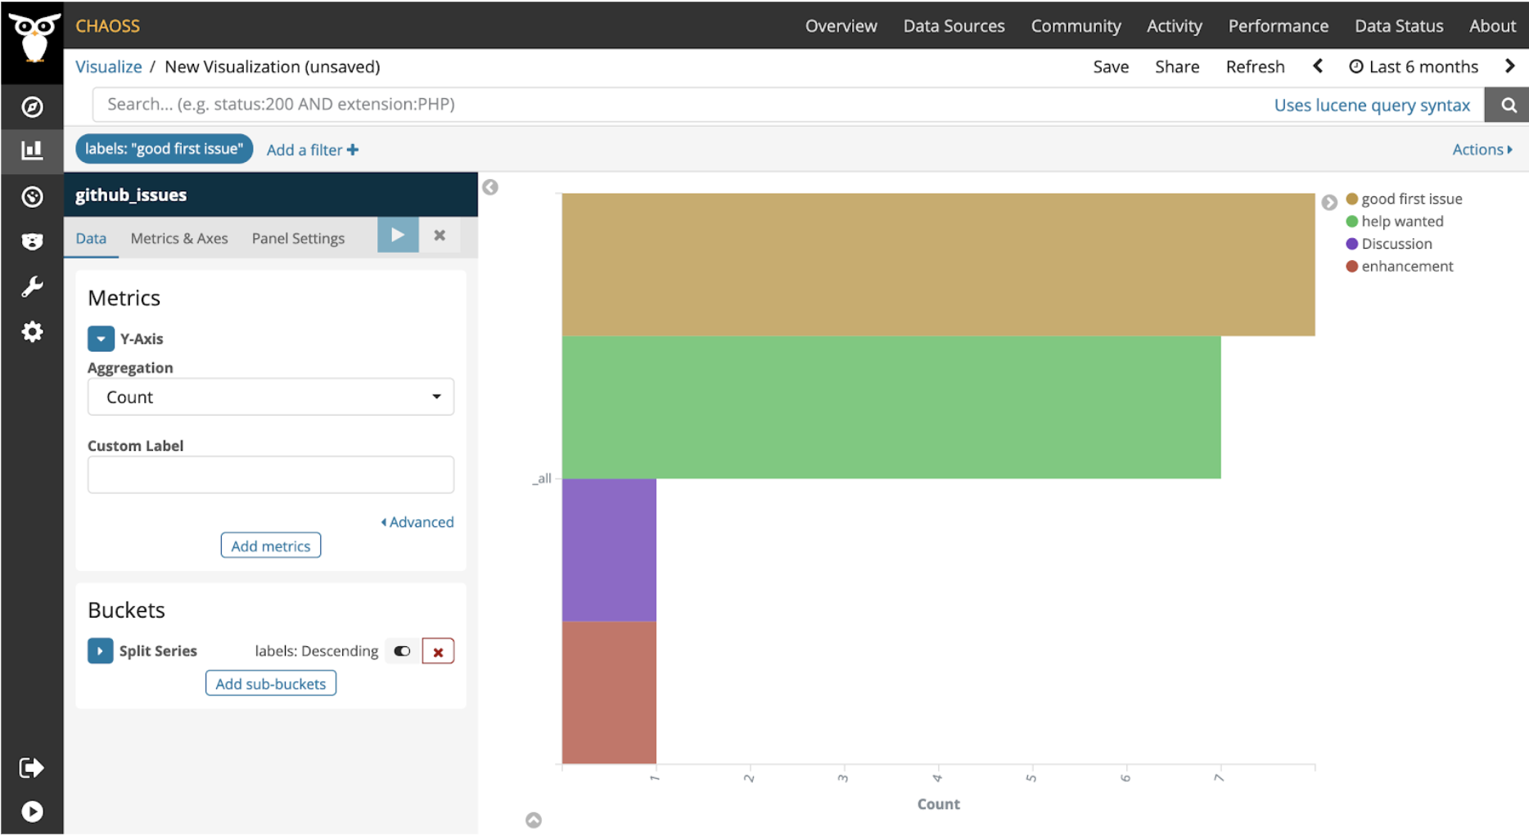Click the good first issue legend color dot

pos(1352,199)
